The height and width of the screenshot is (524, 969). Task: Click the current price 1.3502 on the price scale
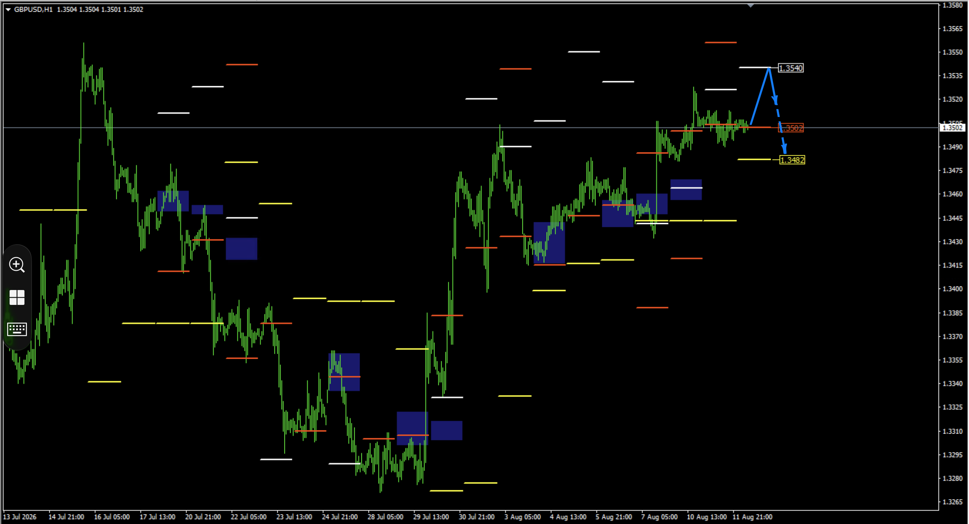(x=952, y=128)
